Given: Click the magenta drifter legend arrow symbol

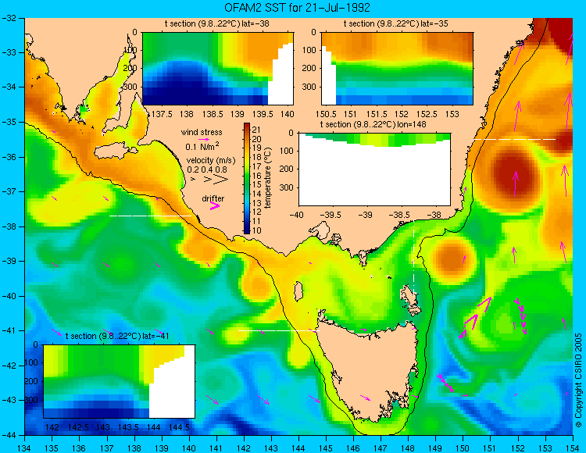Looking at the screenshot, I should tap(215, 205).
